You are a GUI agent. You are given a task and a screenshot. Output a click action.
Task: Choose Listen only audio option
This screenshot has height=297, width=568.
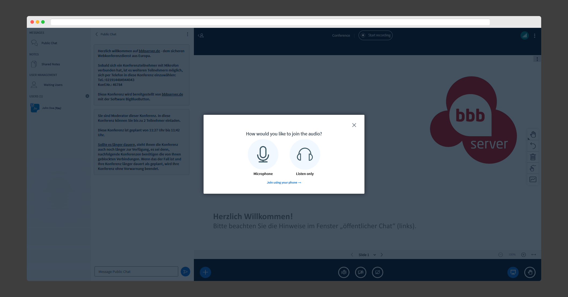[x=305, y=155]
